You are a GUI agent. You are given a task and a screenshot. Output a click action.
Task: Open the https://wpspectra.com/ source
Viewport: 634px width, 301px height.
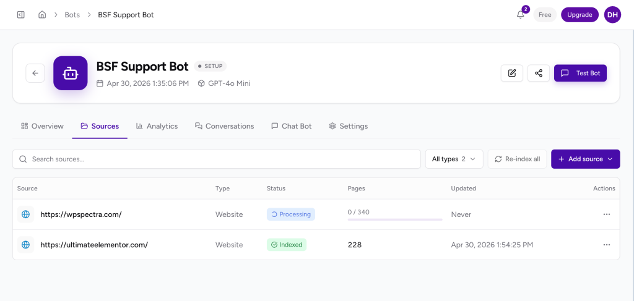81,214
